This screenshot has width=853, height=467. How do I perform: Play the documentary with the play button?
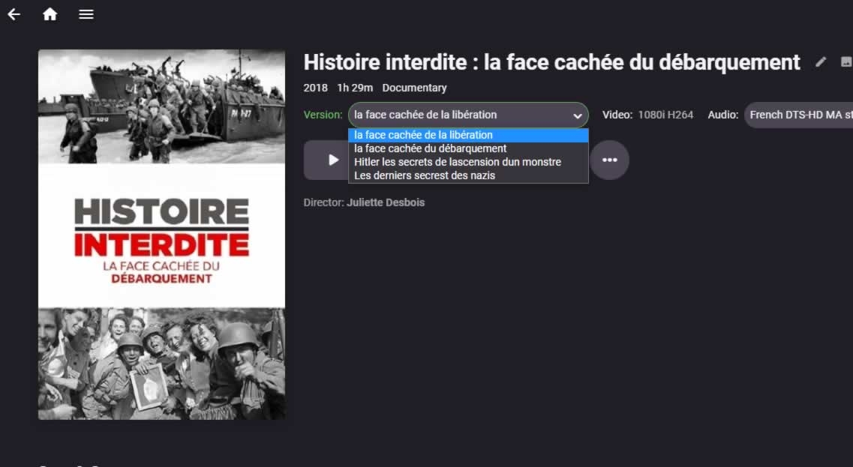pos(326,160)
